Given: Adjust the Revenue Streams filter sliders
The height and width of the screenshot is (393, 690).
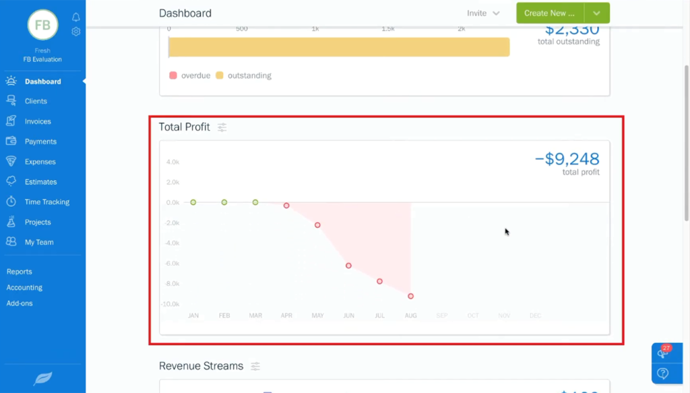Looking at the screenshot, I should 255,366.
